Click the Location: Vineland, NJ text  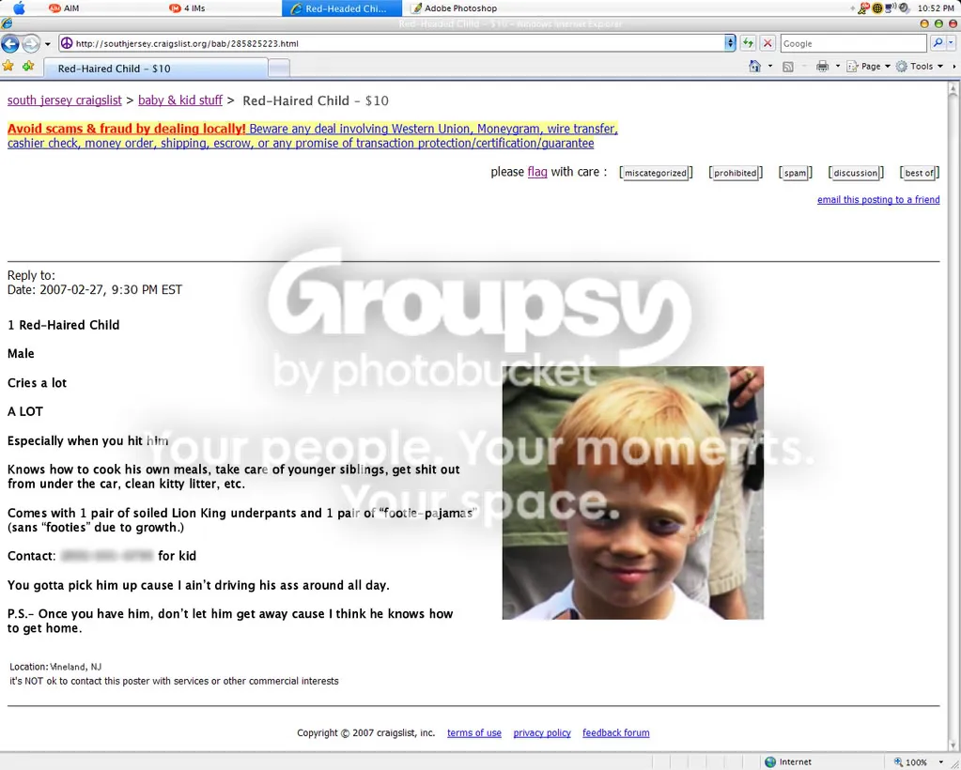coord(55,667)
